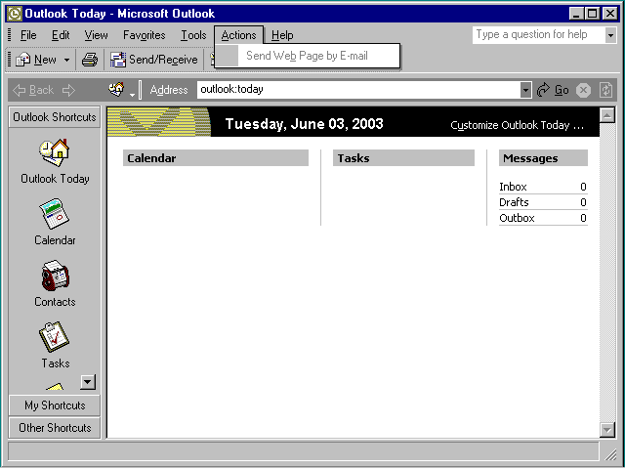Screen dimensions: 625x469
Task: Click the Refresh page icon
Action: tap(605, 90)
